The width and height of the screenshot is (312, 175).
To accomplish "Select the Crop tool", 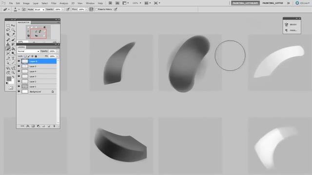I will click(x=8, y=35).
